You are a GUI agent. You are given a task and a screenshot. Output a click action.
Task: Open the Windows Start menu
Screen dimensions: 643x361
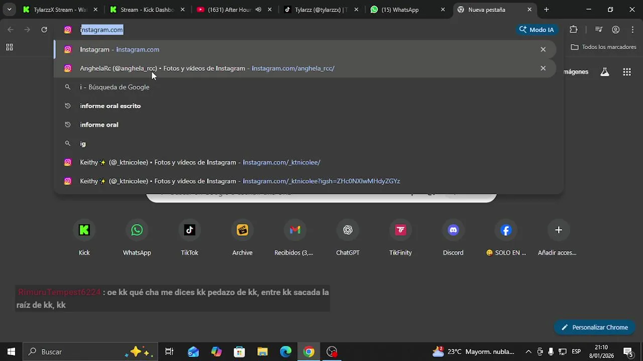coord(11,352)
